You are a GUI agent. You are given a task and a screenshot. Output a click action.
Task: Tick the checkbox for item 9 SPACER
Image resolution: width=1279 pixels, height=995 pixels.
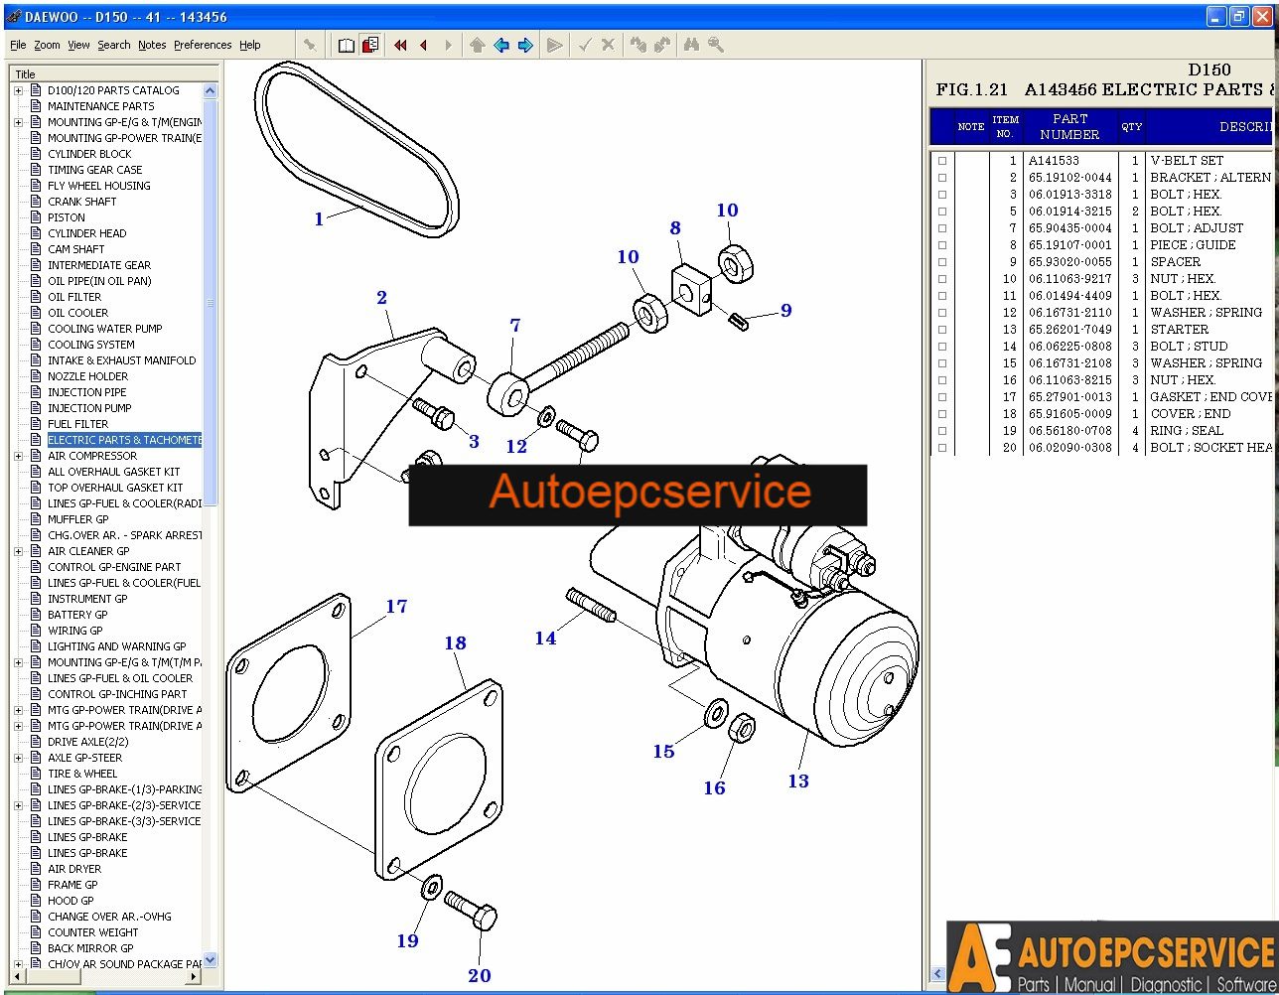point(942,262)
